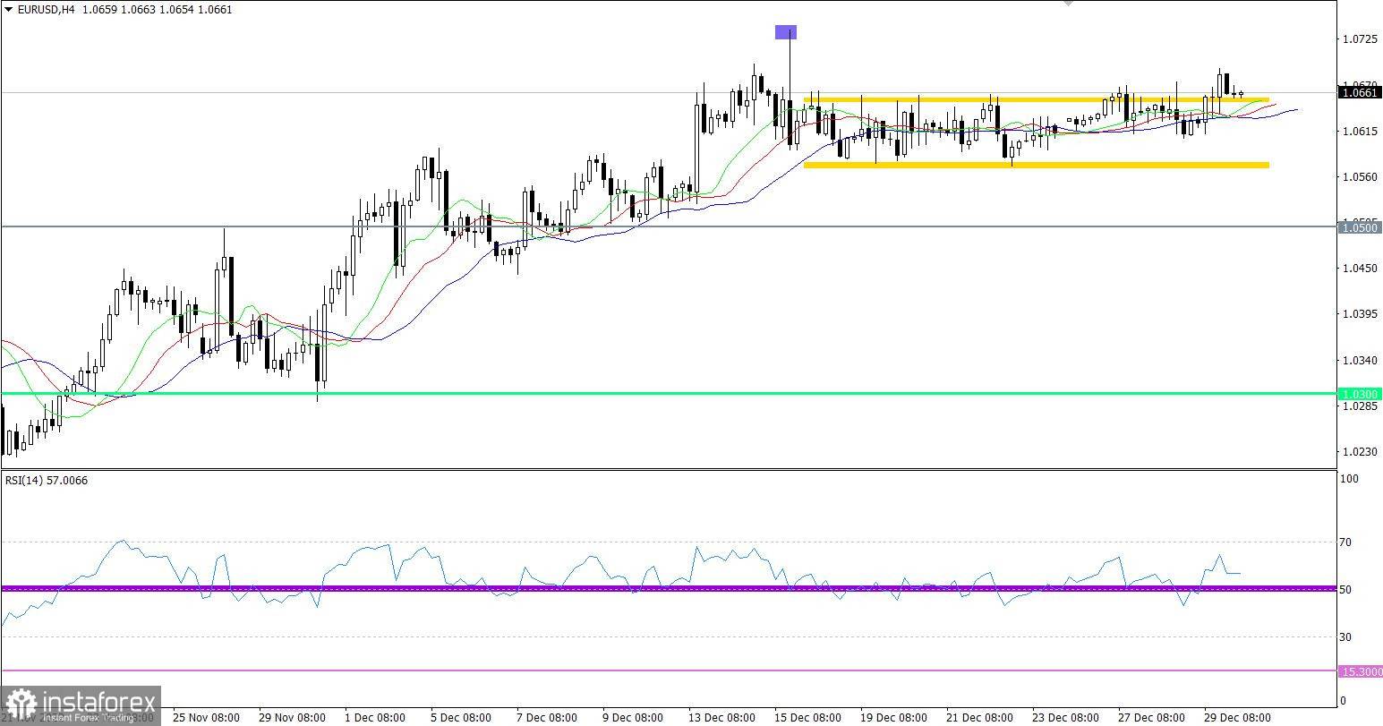Click the 1.0285 price axis label
The height and width of the screenshot is (726, 1383).
tap(1358, 406)
